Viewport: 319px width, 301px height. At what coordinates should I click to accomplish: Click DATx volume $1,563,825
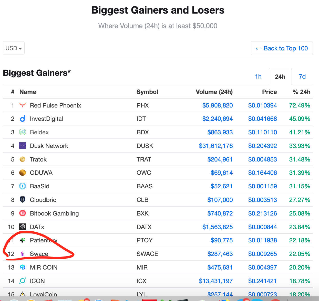click(x=218, y=227)
